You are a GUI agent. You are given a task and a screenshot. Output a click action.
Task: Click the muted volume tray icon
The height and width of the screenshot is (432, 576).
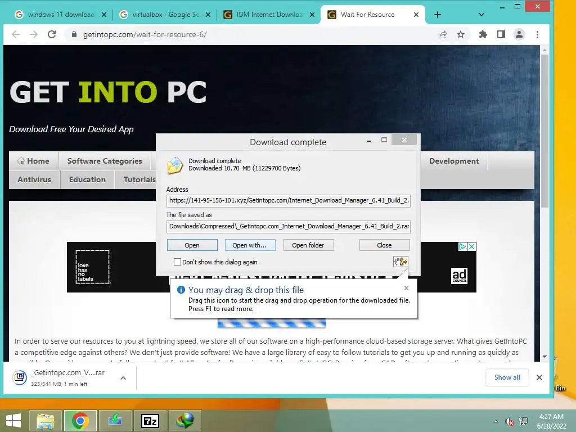509,421
